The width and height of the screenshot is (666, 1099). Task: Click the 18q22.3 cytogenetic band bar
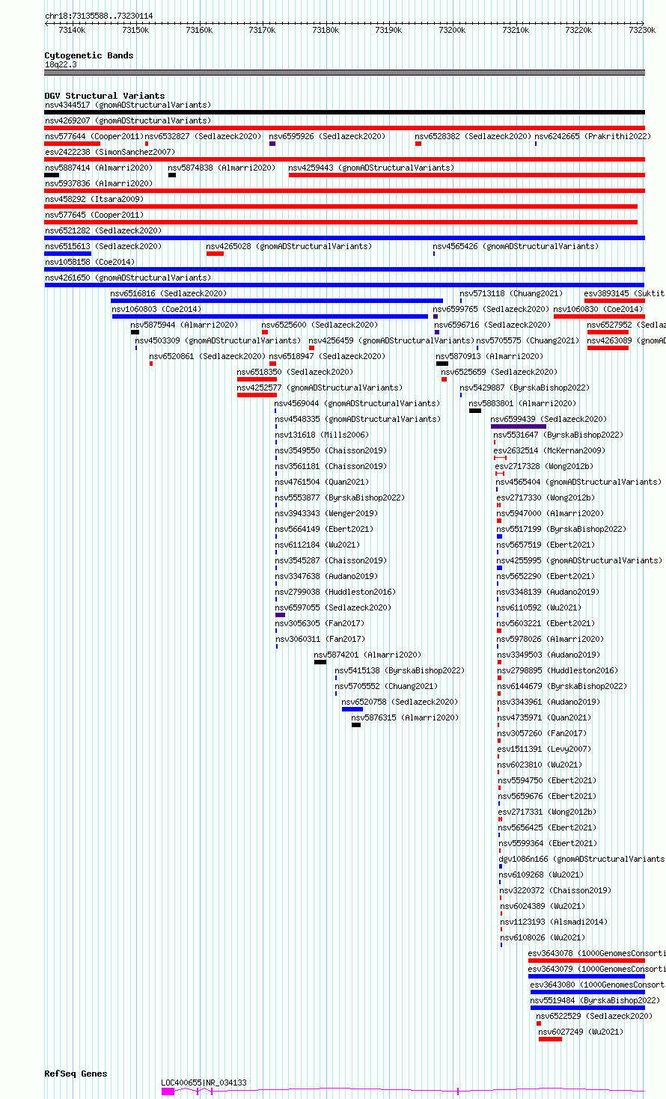(344, 73)
